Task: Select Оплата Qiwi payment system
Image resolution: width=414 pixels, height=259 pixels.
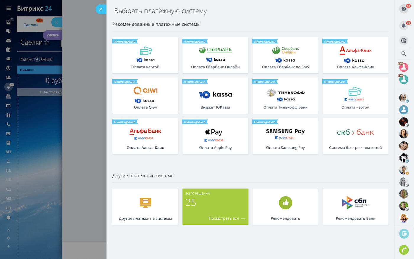Action: (x=145, y=96)
